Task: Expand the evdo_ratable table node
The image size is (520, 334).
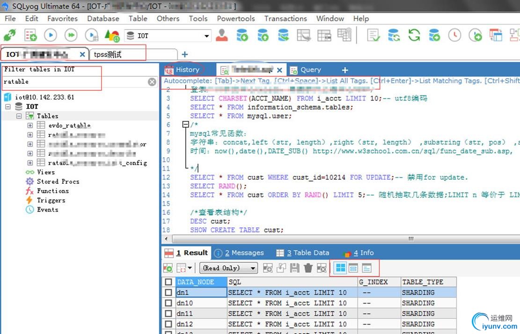Action: click(30, 125)
